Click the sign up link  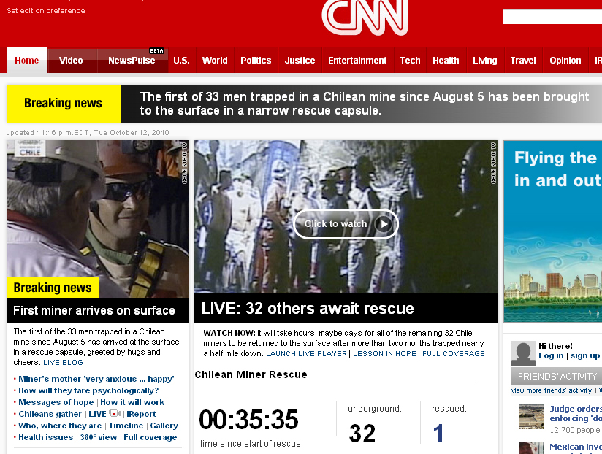coord(584,356)
